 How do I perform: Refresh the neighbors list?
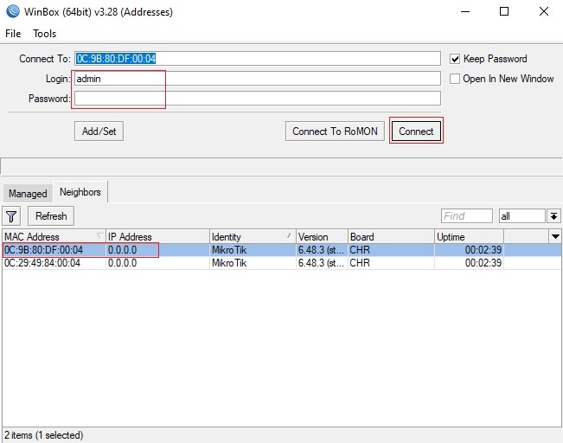51,216
